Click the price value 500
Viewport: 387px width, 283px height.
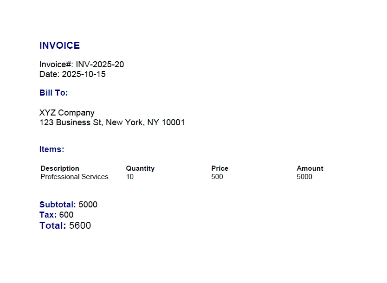click(x=217, y=177)
